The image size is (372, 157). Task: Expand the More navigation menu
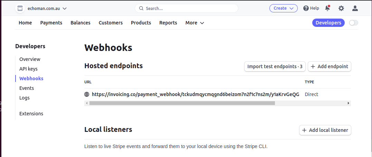click(194, 23)
